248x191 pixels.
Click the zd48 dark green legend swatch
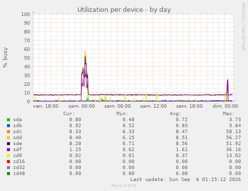(x=8, y=174)
